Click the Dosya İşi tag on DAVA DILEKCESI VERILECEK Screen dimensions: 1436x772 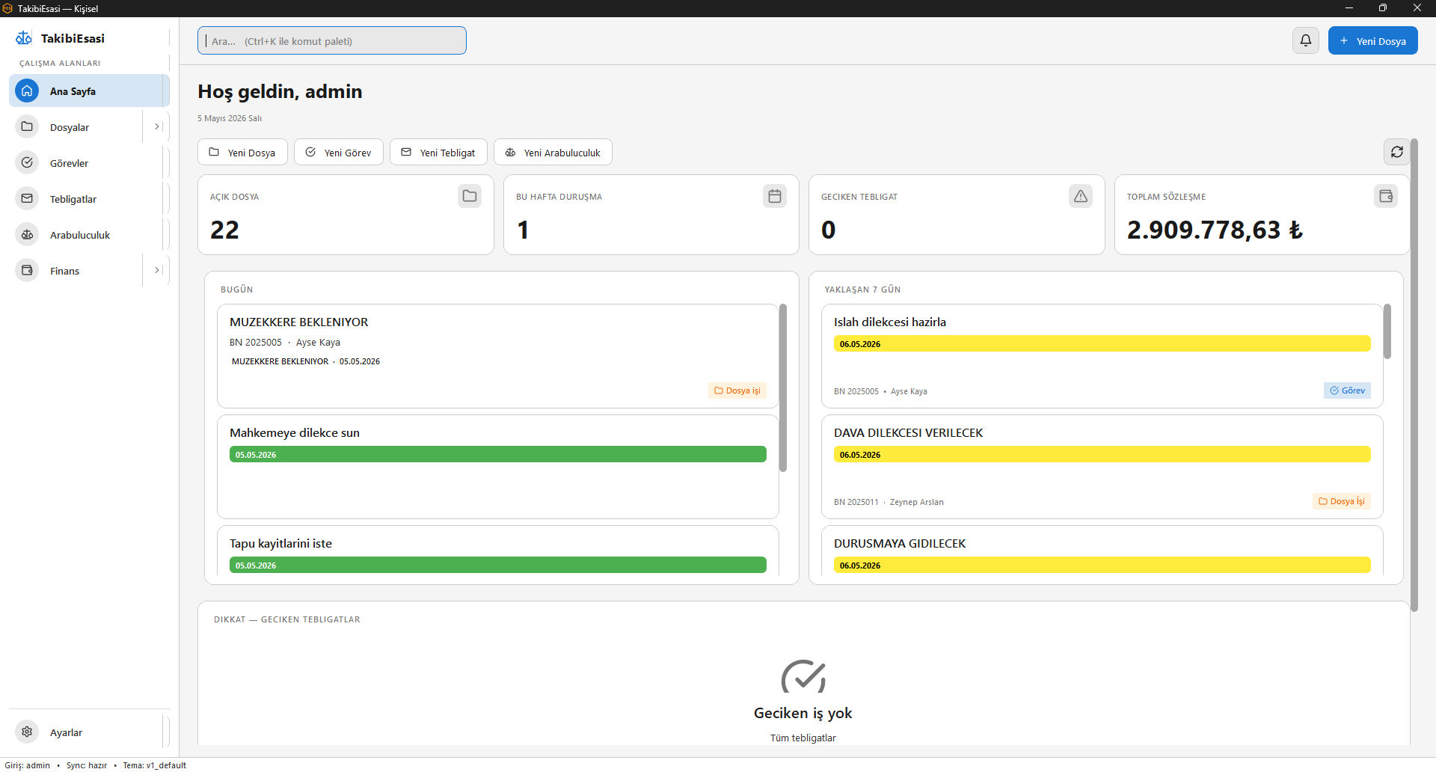pyautogui.click(x=1342, y=501)
